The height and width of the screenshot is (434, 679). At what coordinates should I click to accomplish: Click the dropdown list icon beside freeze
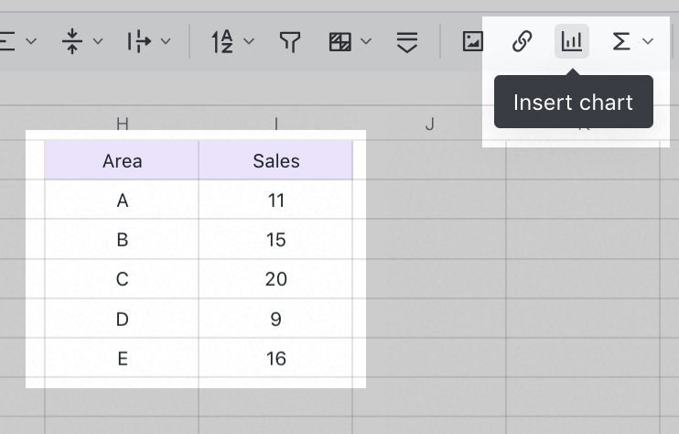coord(407,41)
